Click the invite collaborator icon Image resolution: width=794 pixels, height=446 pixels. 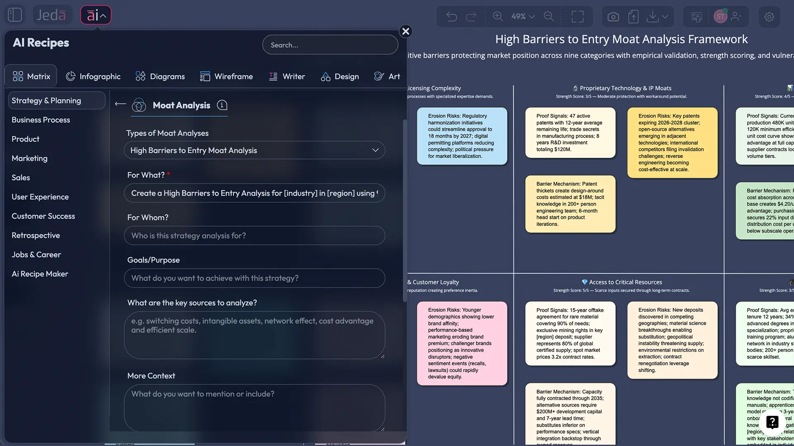737,17
